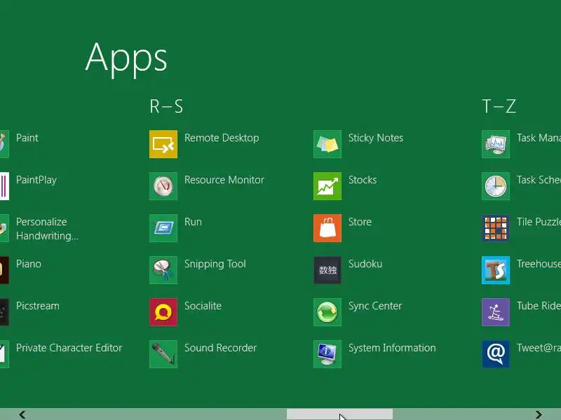Launch the Tile Puzzle checkered icon
This screenshot has width=561, height=420.
pyautogui.click(x=496, y=228)
